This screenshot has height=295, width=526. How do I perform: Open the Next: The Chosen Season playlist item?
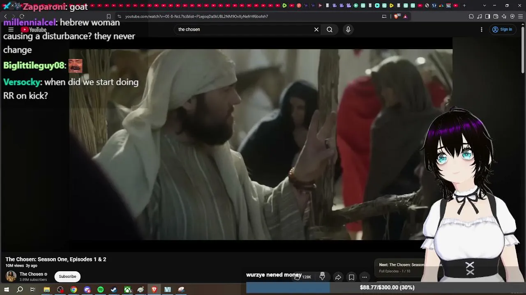(x=401, y=268)
